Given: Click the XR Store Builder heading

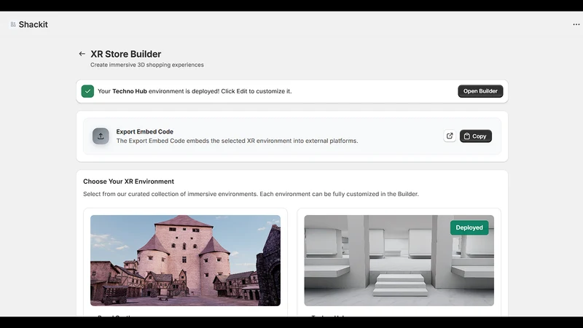Looking at the screenshot, I should (x=125, y=54).
